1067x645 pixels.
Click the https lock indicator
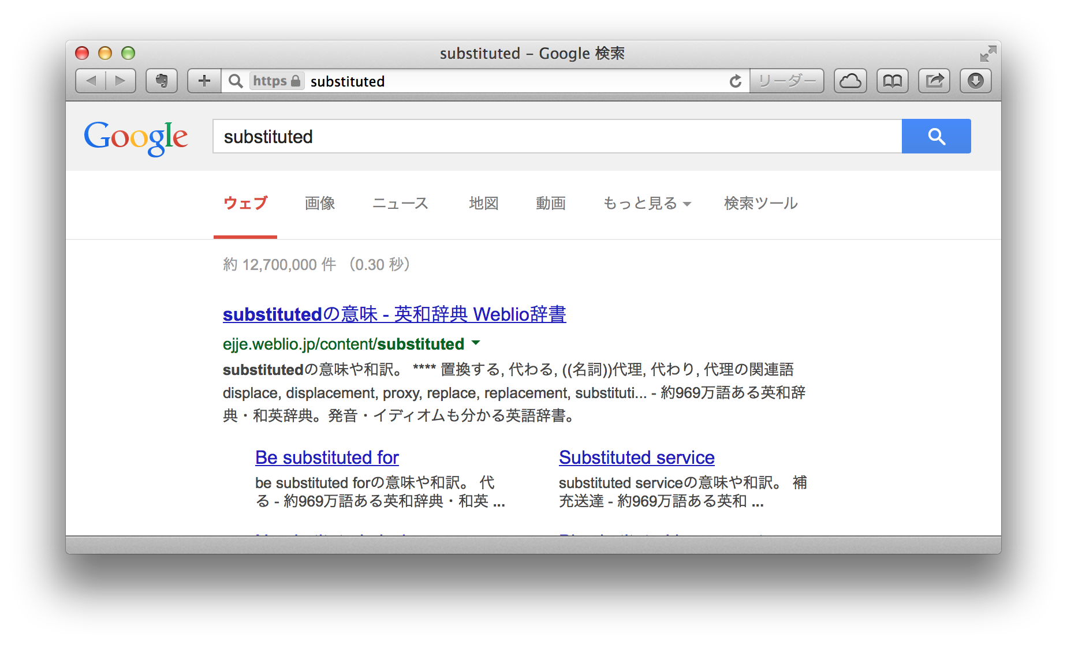tap(277, 81)
